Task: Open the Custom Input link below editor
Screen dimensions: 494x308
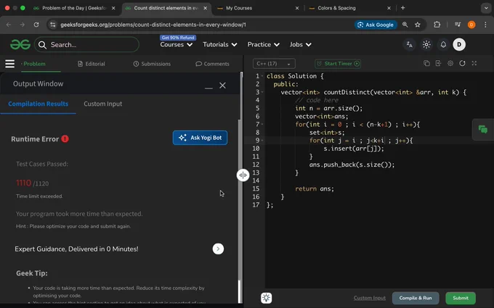Action: click(x=370, y=298)
